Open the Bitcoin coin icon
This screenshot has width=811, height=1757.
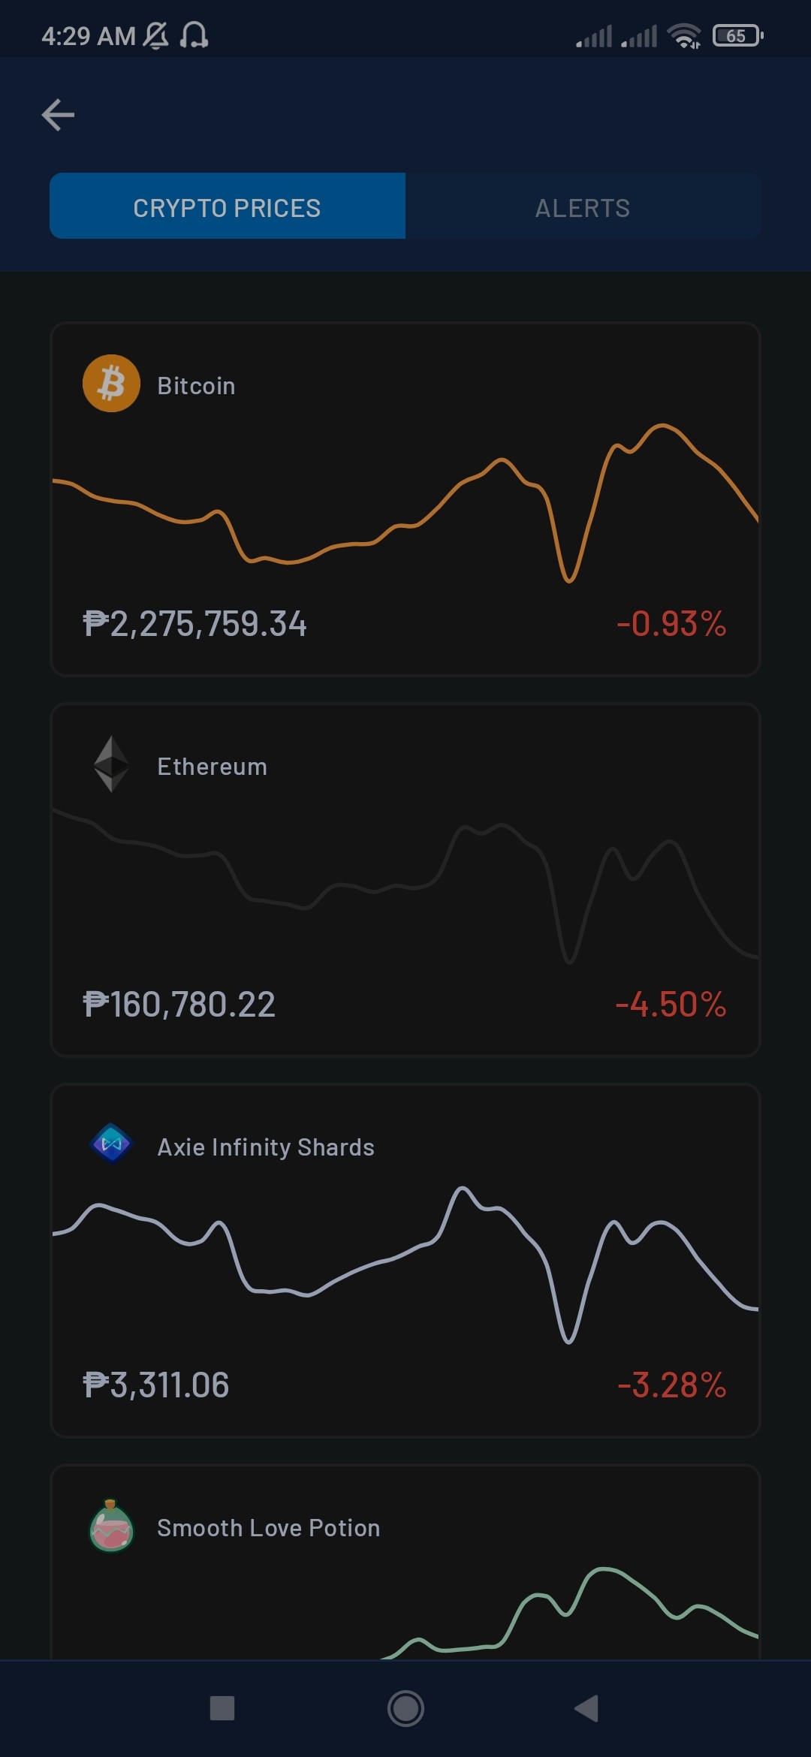[111, 384]
